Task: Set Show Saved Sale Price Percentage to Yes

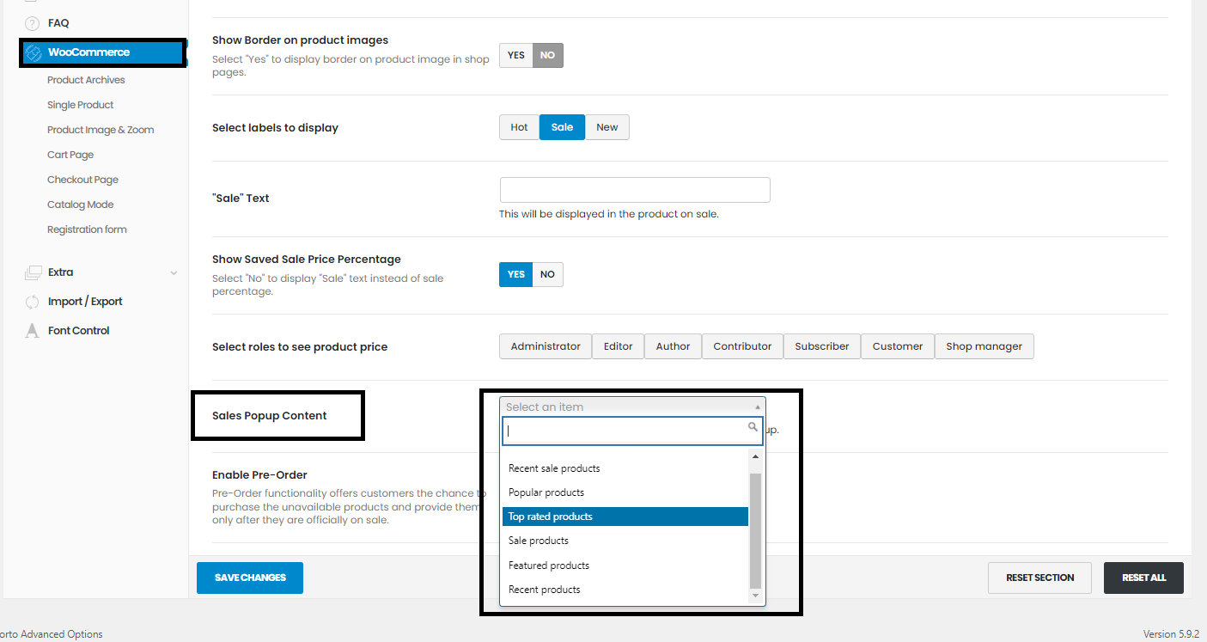Action: (x=515, y=274)
